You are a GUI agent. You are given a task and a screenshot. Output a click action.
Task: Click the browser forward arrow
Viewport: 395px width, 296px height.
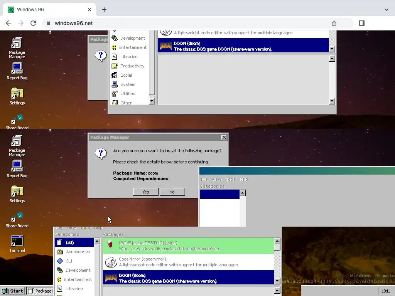[x=21, y=23]
